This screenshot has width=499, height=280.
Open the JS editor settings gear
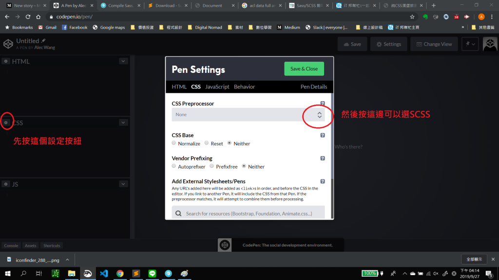click(6, 184)
